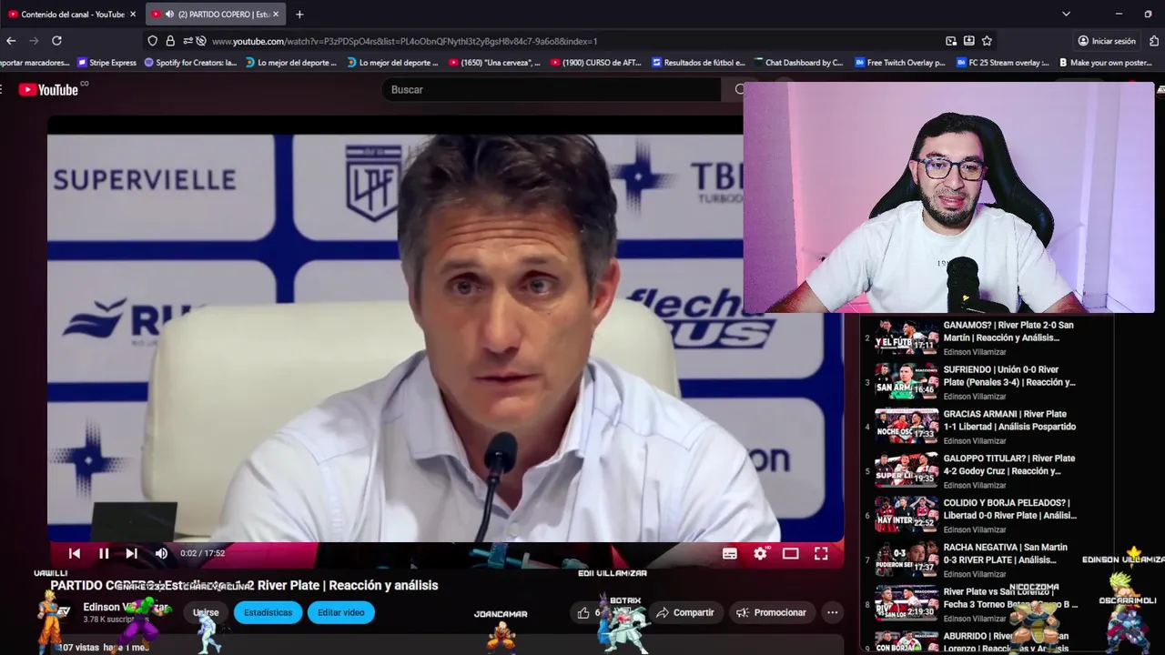Open playlist video GRACIAS ARMANI River Plate 1-1 Libertad
Viewport: 1165px width, 655px height.
coord(974,427)
